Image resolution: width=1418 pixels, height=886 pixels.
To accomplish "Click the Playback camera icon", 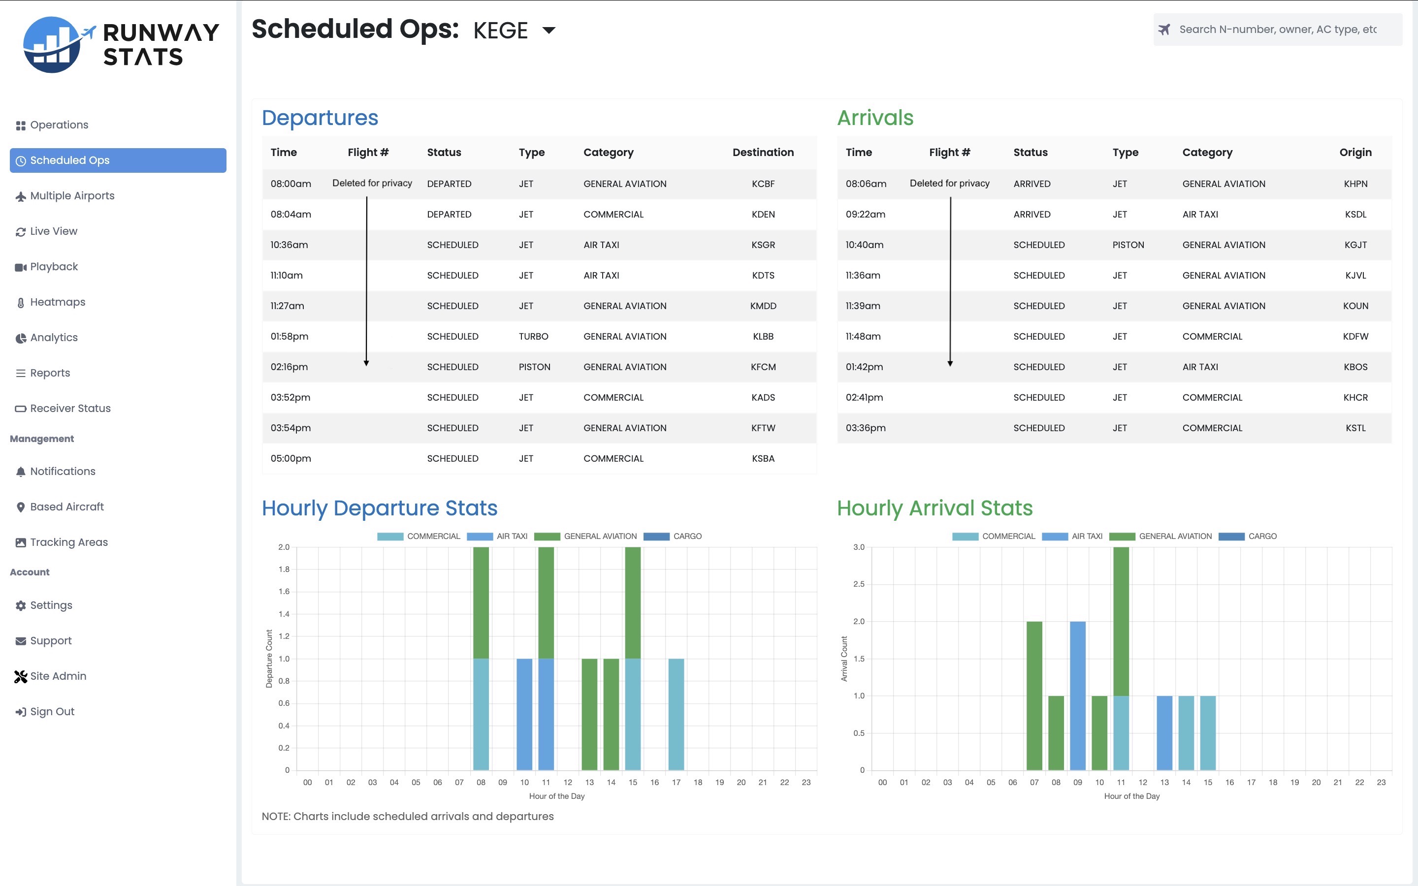I will [x=21, y=267].
